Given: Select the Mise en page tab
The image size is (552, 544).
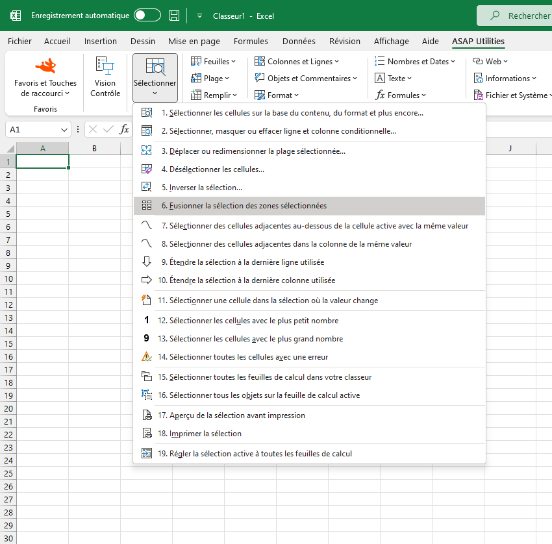Looking at the screenshot, I should pos(194,41).
